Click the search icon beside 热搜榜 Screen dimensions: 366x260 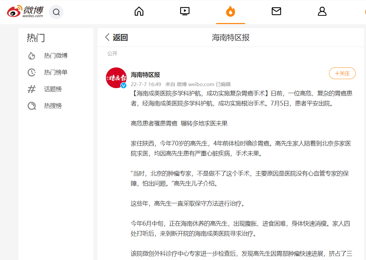32,106
